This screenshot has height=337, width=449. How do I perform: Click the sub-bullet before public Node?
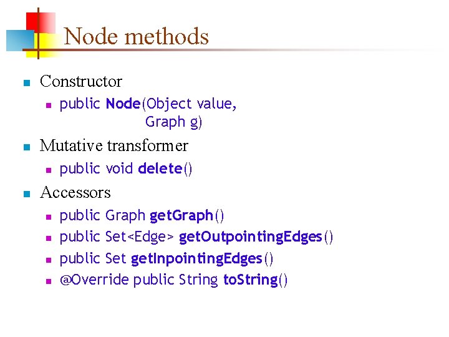click(x=48, y=105)
